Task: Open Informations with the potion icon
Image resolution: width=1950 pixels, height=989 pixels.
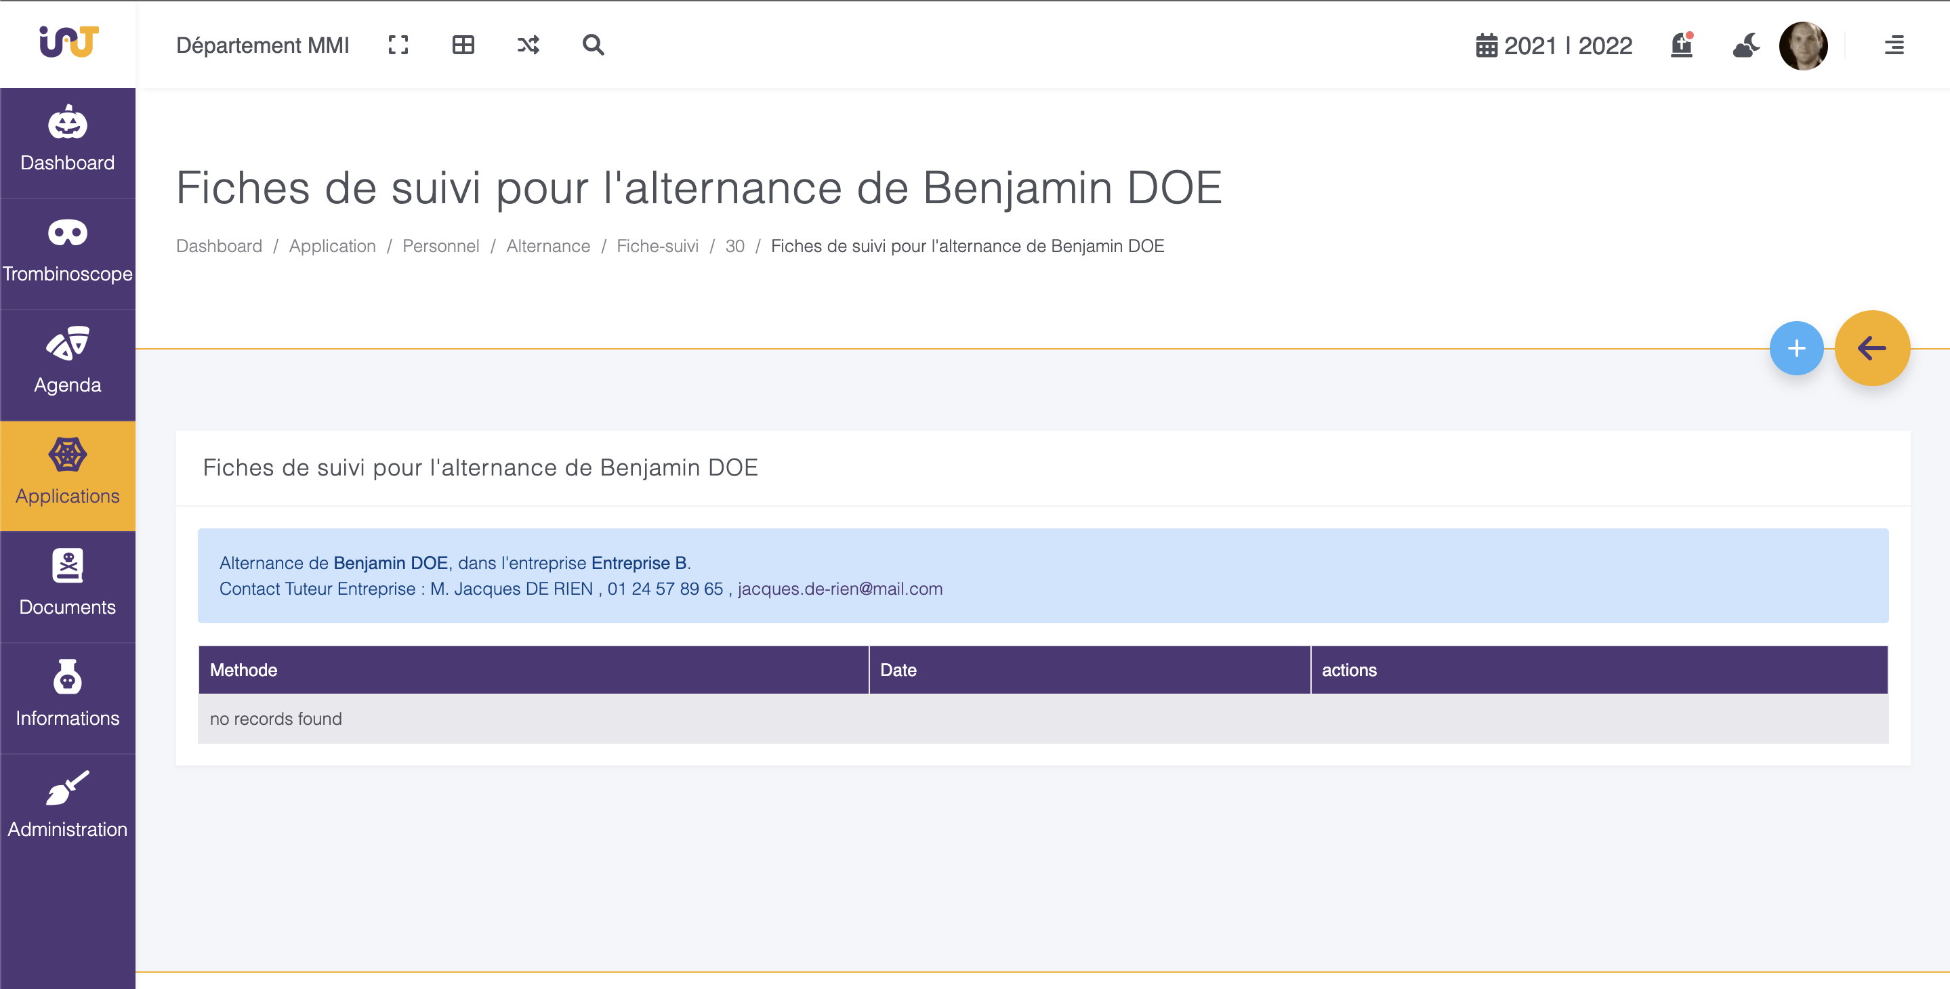Action: pyautogui.click(x=67, y=696)
